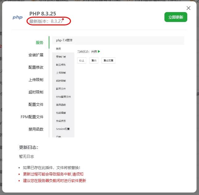Open Session配置 item in php-7.4 preview

pos(63,129)
